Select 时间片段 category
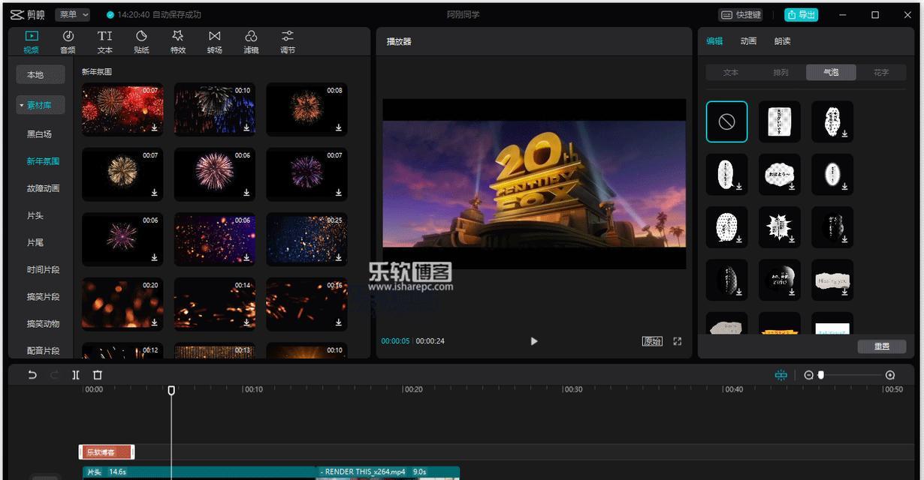 [x=43, y=269]
